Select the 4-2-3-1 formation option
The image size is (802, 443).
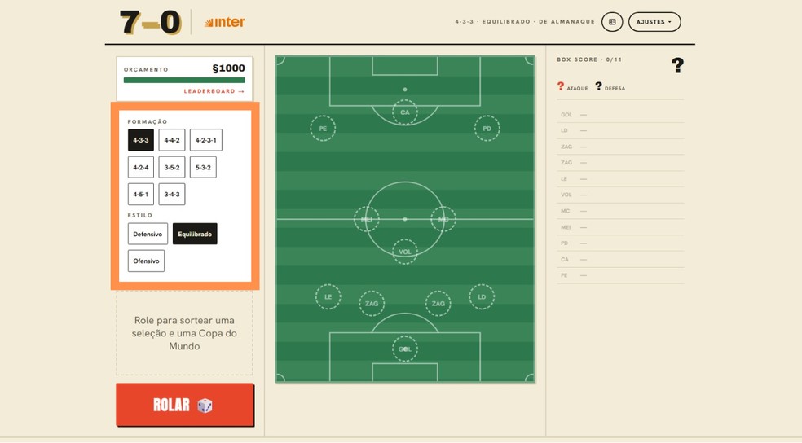205,140
